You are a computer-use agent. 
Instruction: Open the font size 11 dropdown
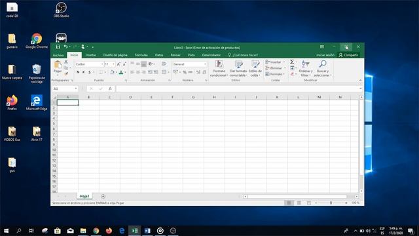tap(113, 64)
